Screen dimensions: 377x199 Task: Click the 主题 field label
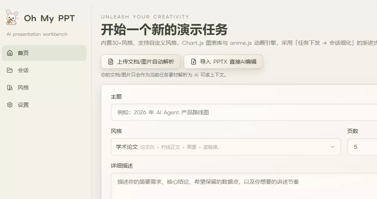116,97
